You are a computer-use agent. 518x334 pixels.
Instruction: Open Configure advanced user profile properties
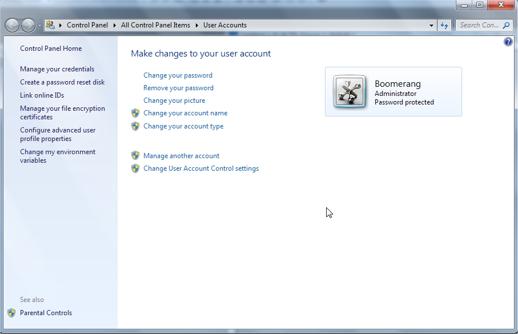[x=58, y=135]
